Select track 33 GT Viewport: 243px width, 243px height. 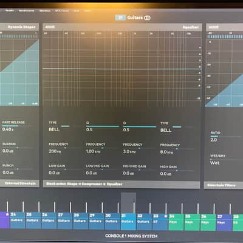tap(160, 222)
